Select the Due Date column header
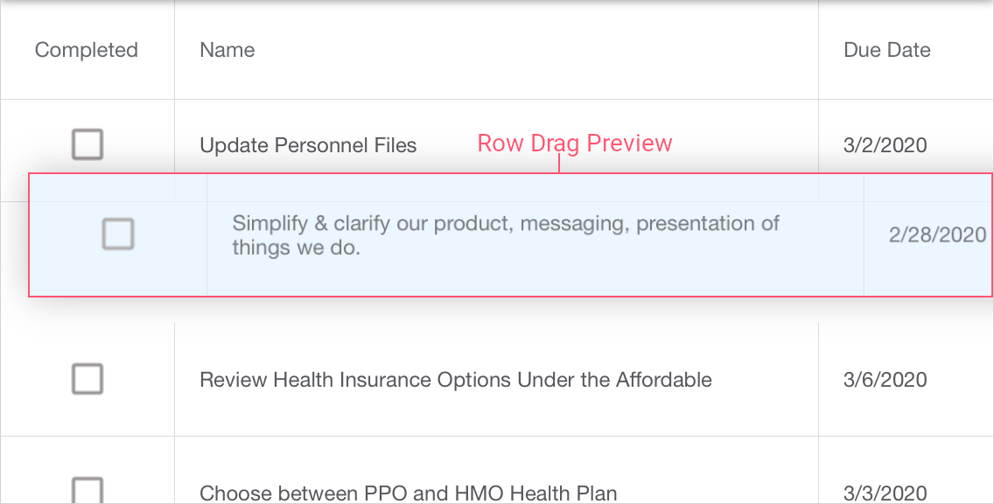994x504 pixels. tap(886, 50)
